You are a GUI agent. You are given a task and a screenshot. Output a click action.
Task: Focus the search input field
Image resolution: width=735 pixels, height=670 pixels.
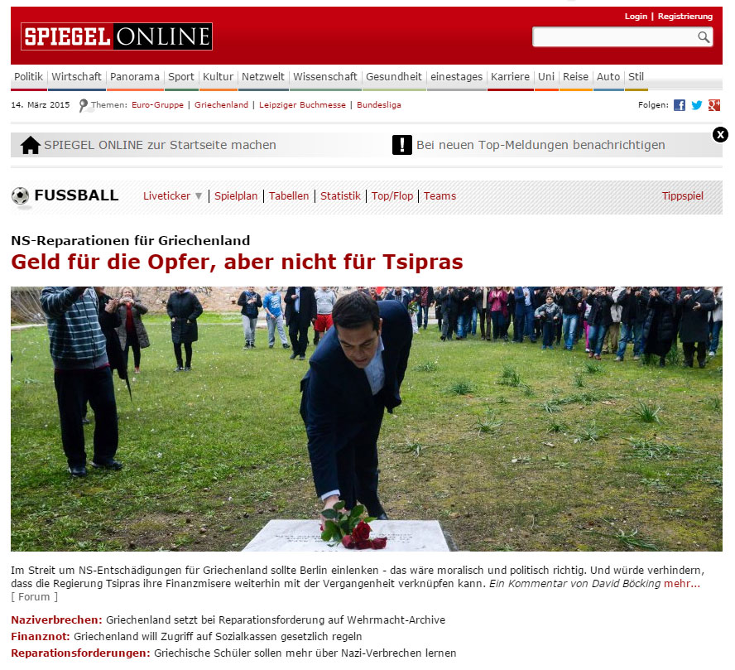(614, 37)
